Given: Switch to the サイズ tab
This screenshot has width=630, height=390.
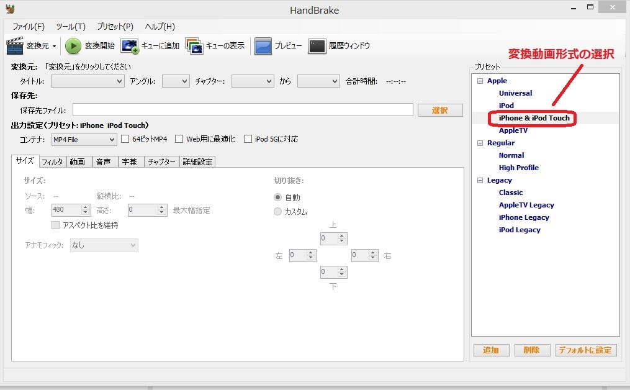Looking at the screenshot, I should tap(25, 161).
